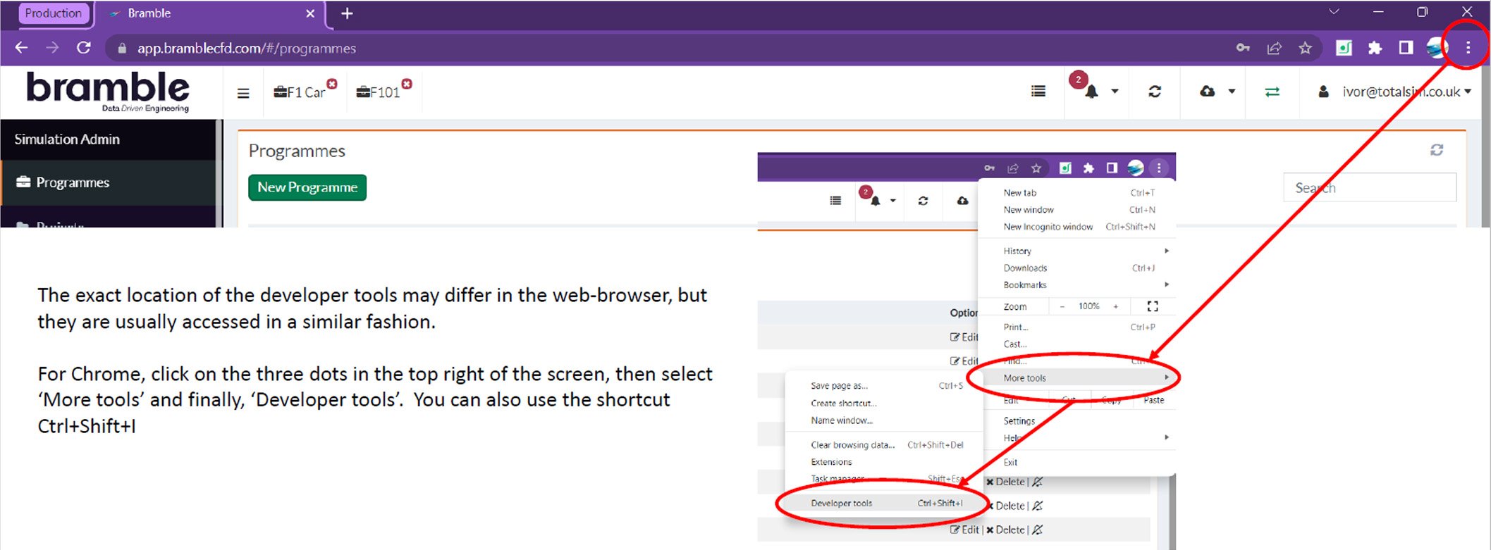Click the share page icon in main address bar

tap(1274, 48)
